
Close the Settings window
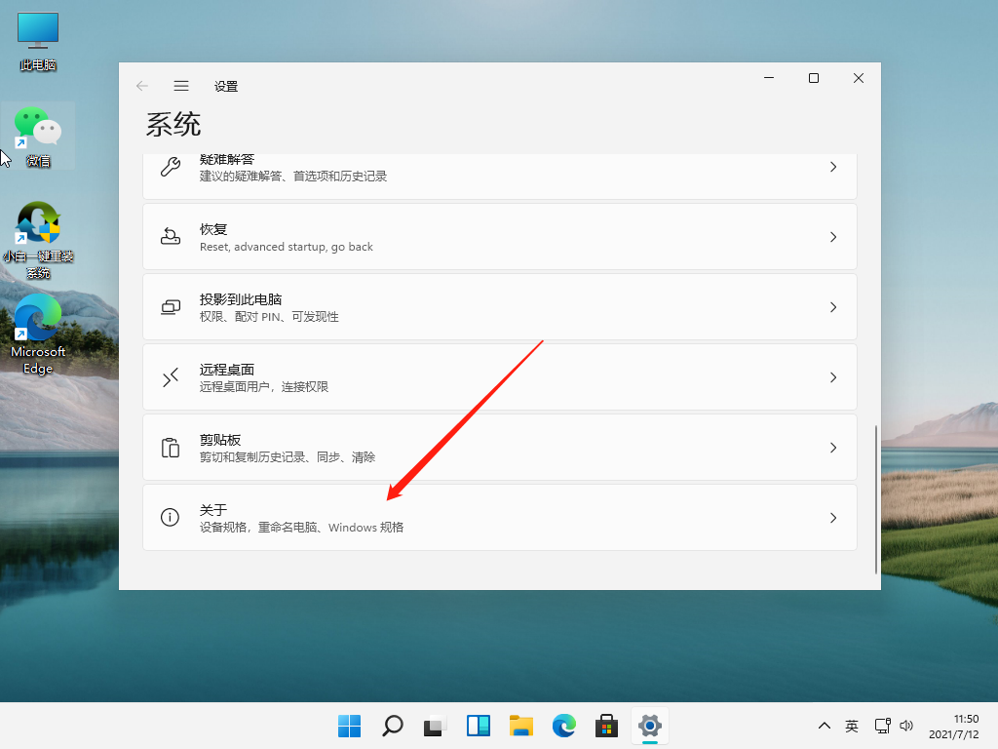[x=859, y=78]
